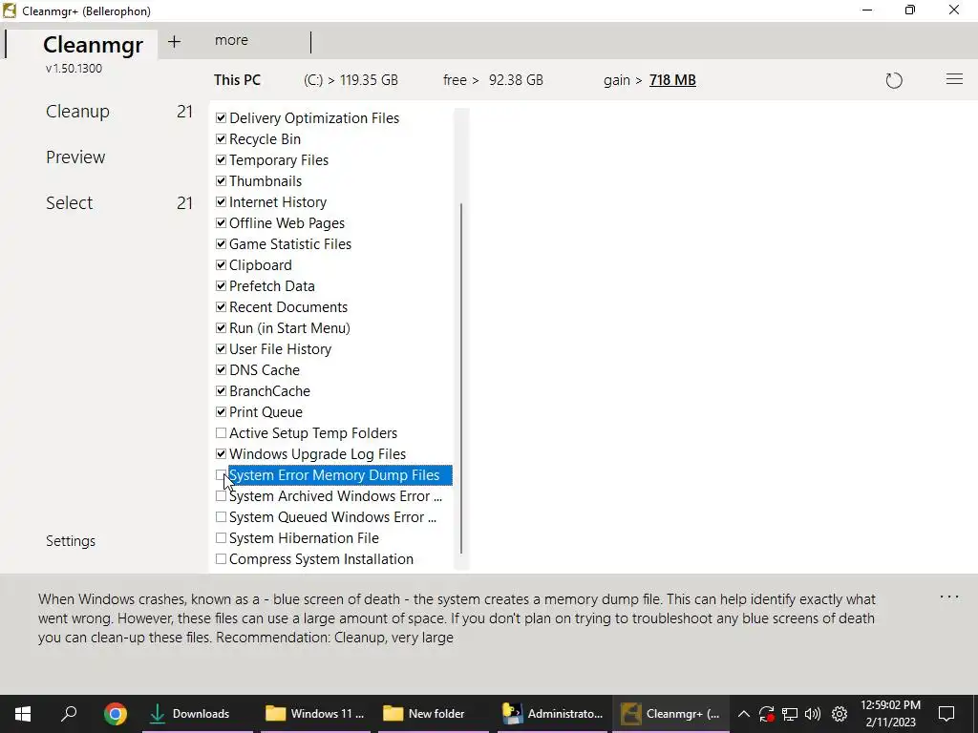
Task: Select BranchCache item text
Action: (269, 391)
